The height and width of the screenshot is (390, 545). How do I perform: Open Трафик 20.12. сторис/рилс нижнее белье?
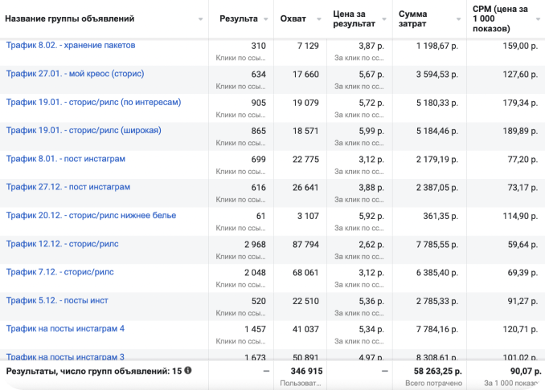click(91, 215)
